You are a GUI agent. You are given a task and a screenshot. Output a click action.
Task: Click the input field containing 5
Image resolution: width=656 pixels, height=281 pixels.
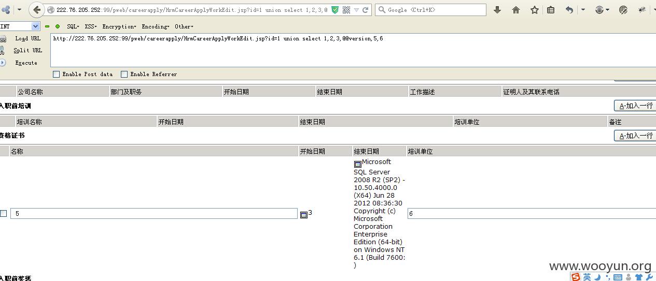[x=154, y=213]
